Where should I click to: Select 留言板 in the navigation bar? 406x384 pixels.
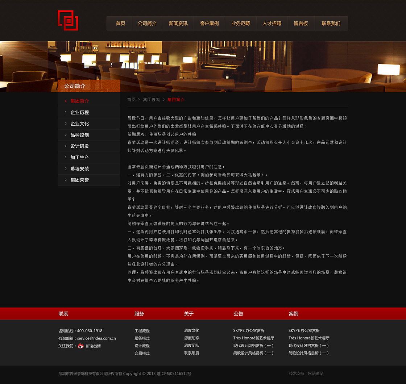tap(301, 23)
